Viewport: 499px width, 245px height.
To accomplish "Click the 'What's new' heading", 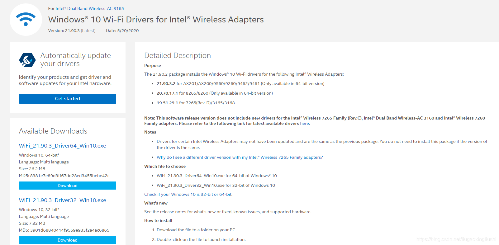I will tap(156, 203).
